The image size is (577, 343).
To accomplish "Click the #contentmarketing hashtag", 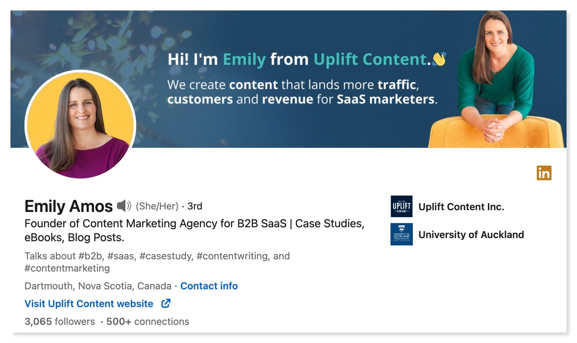I will coord(67,268).
